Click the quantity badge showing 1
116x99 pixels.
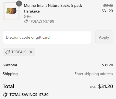pos(19,4)
